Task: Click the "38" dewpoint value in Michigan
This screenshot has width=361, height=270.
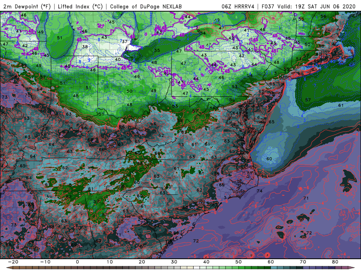Action: (x=85, y=47)
